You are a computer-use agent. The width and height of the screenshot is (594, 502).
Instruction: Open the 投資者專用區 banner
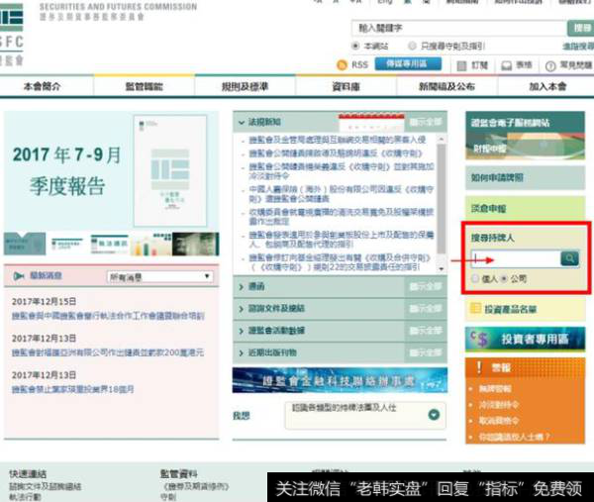click(525, 339)
